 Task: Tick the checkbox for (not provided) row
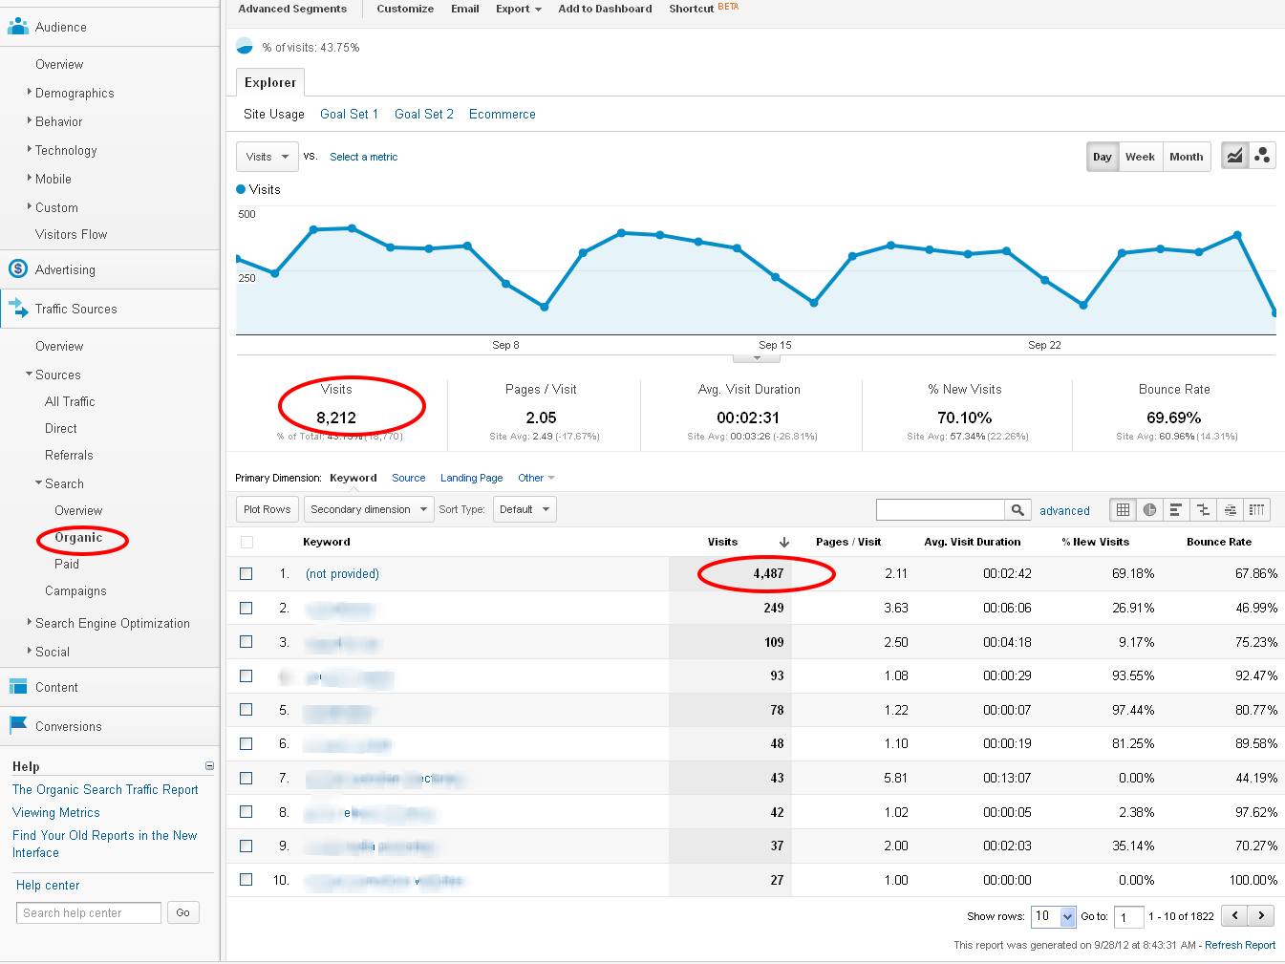(x=246, y=574)
